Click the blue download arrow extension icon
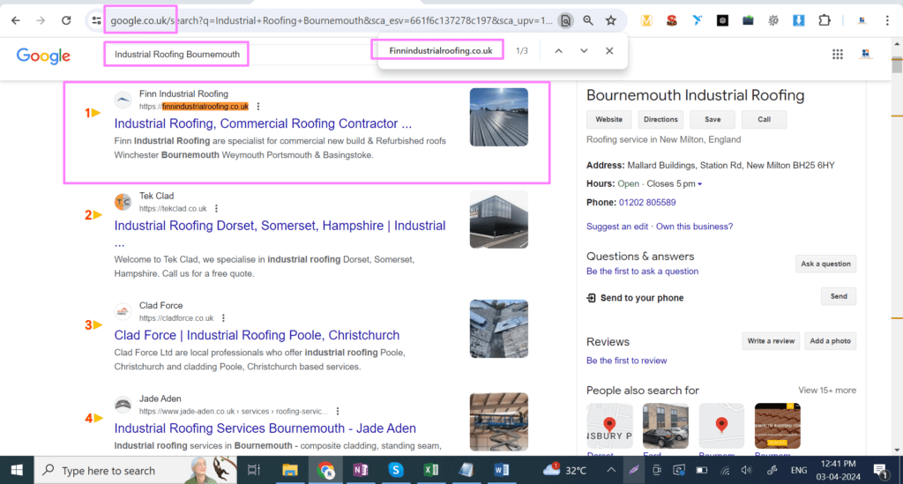 click(799, 21)
